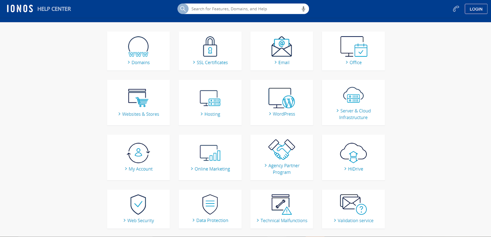491x237 pixels.
Task: Click the Domains www globe icon
Action: click(x=138, y=47)
